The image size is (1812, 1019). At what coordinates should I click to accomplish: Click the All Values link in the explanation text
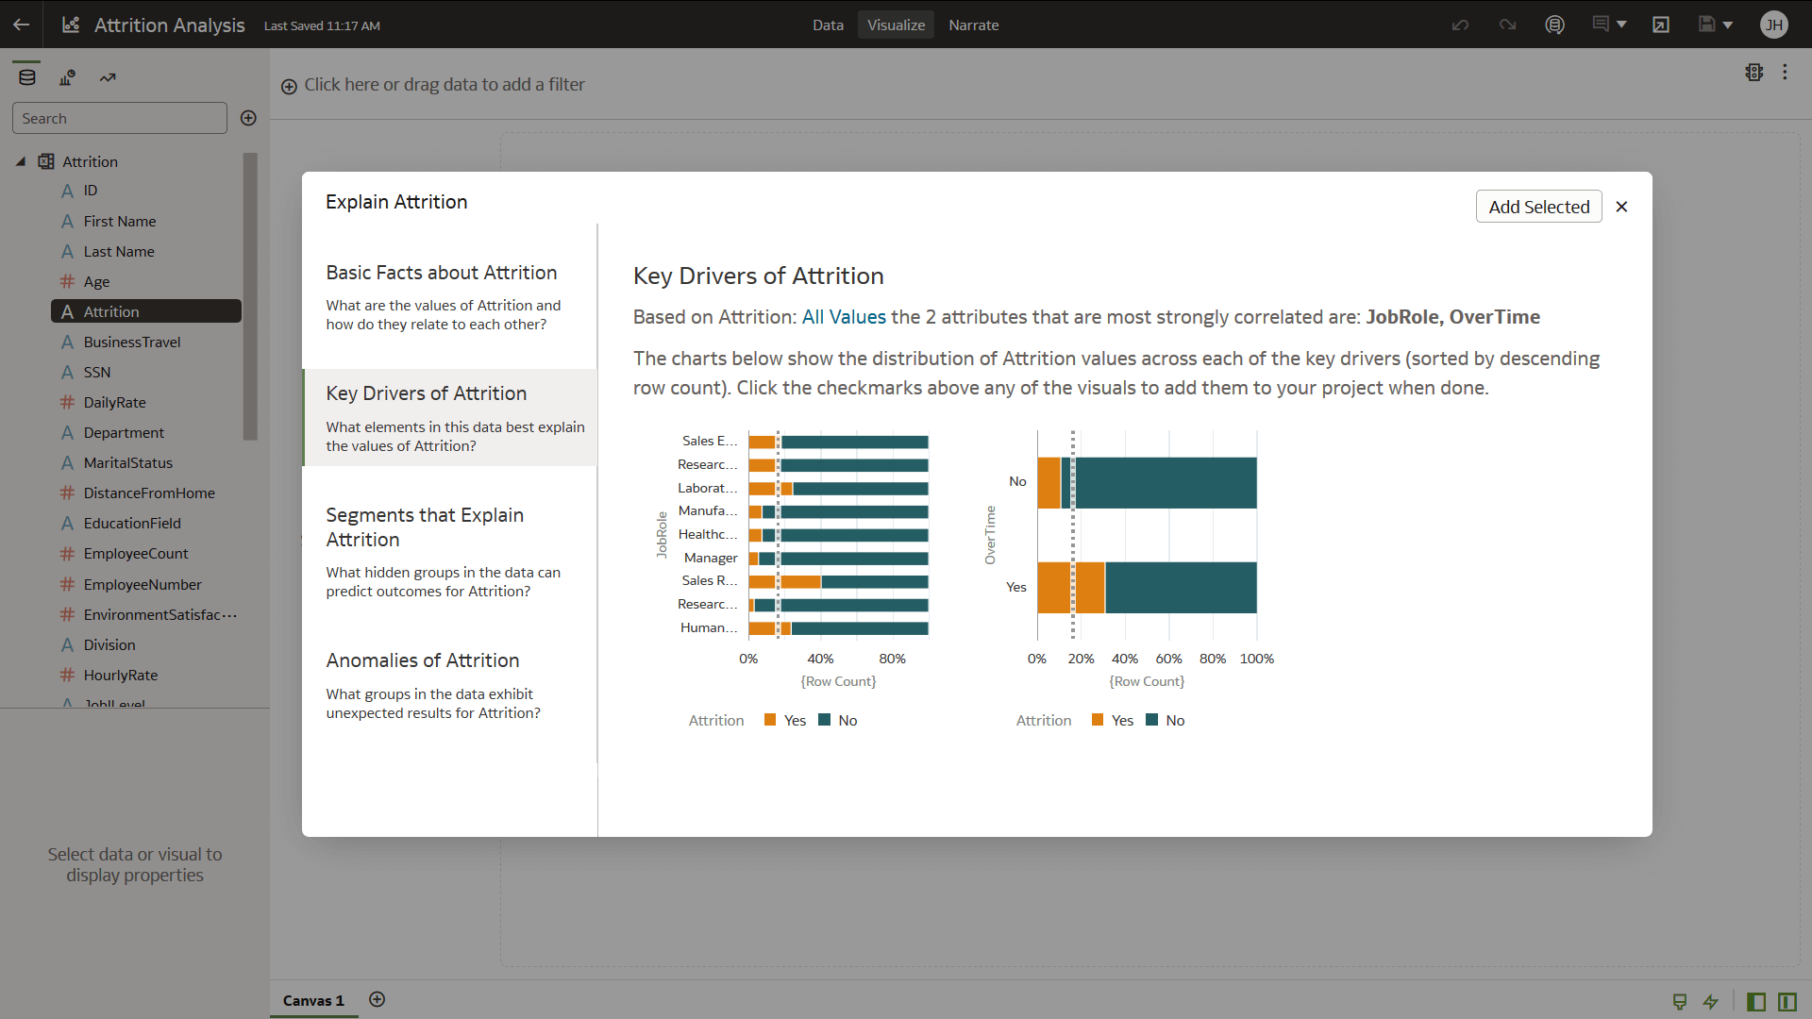pos(843,317)
